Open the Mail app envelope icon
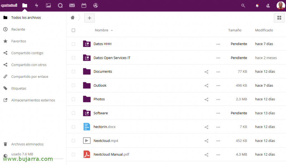This screenshot has height=165, width=286. point(72,5)
